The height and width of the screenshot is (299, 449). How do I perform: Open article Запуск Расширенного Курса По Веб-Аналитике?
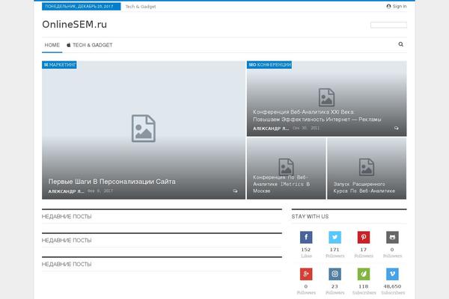(x=364, y=188)
